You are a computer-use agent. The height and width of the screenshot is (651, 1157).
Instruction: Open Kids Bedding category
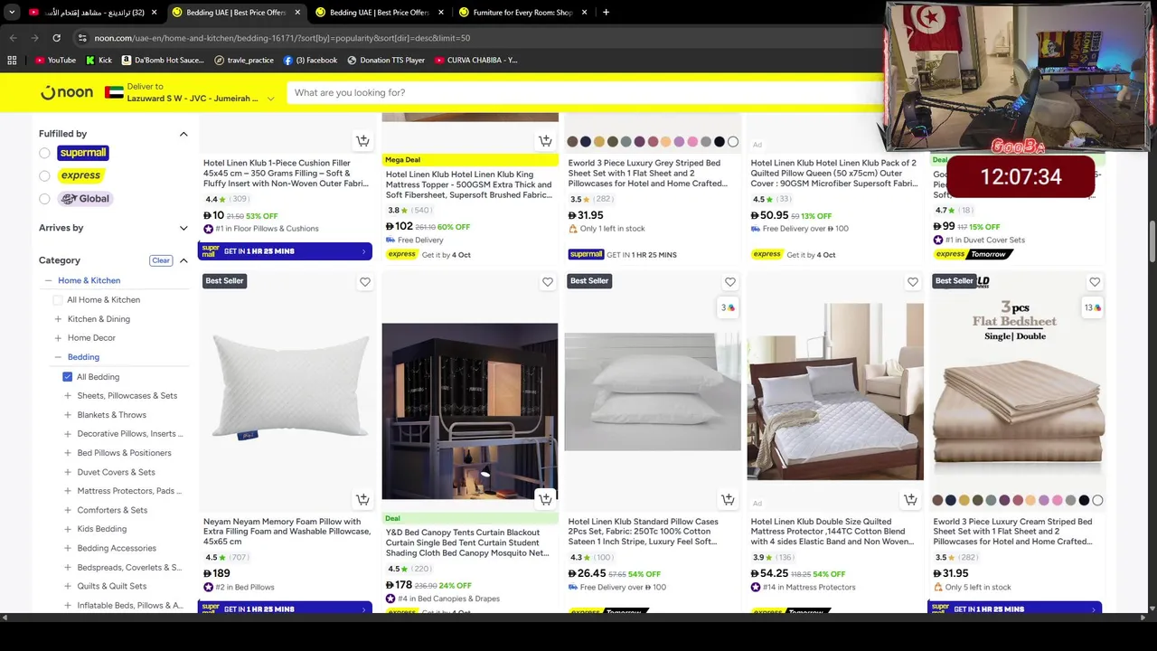tap(101, 529)
